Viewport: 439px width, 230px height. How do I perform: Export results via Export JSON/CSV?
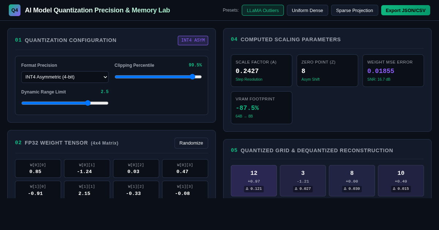point(406,10)
